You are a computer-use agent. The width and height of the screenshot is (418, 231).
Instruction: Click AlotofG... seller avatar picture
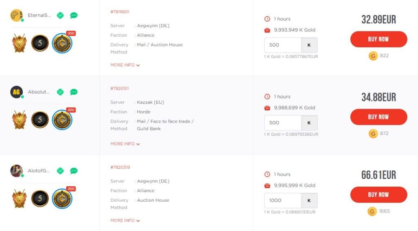pos(16,171)
